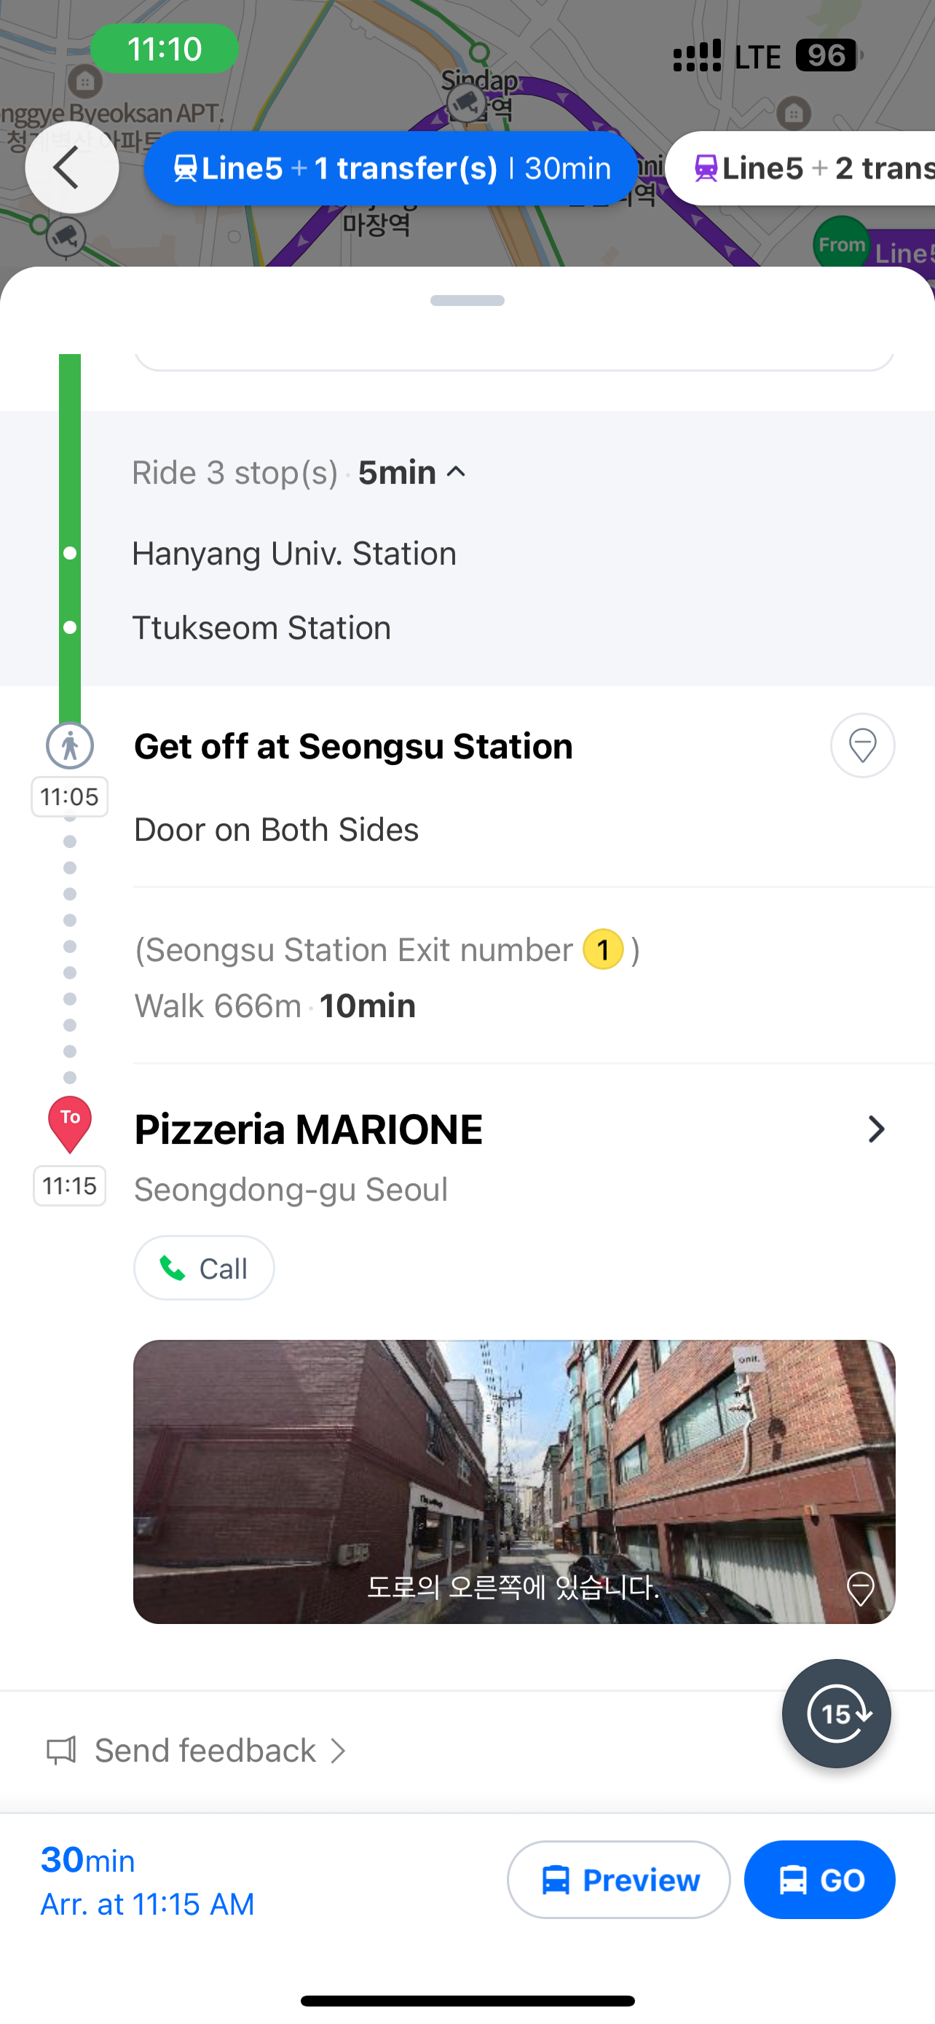Viewport: 935px width, 2024px height.
Task: Tap the location pin beside Seongsu Station
Action: click(862, 745)
